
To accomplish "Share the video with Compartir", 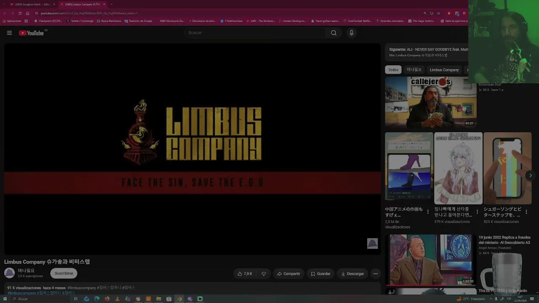I will 288,274.
